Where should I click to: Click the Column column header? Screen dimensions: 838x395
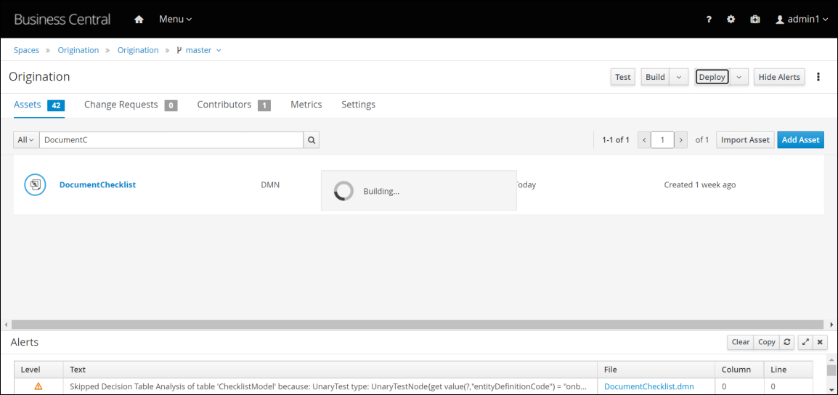pos(739,370)
